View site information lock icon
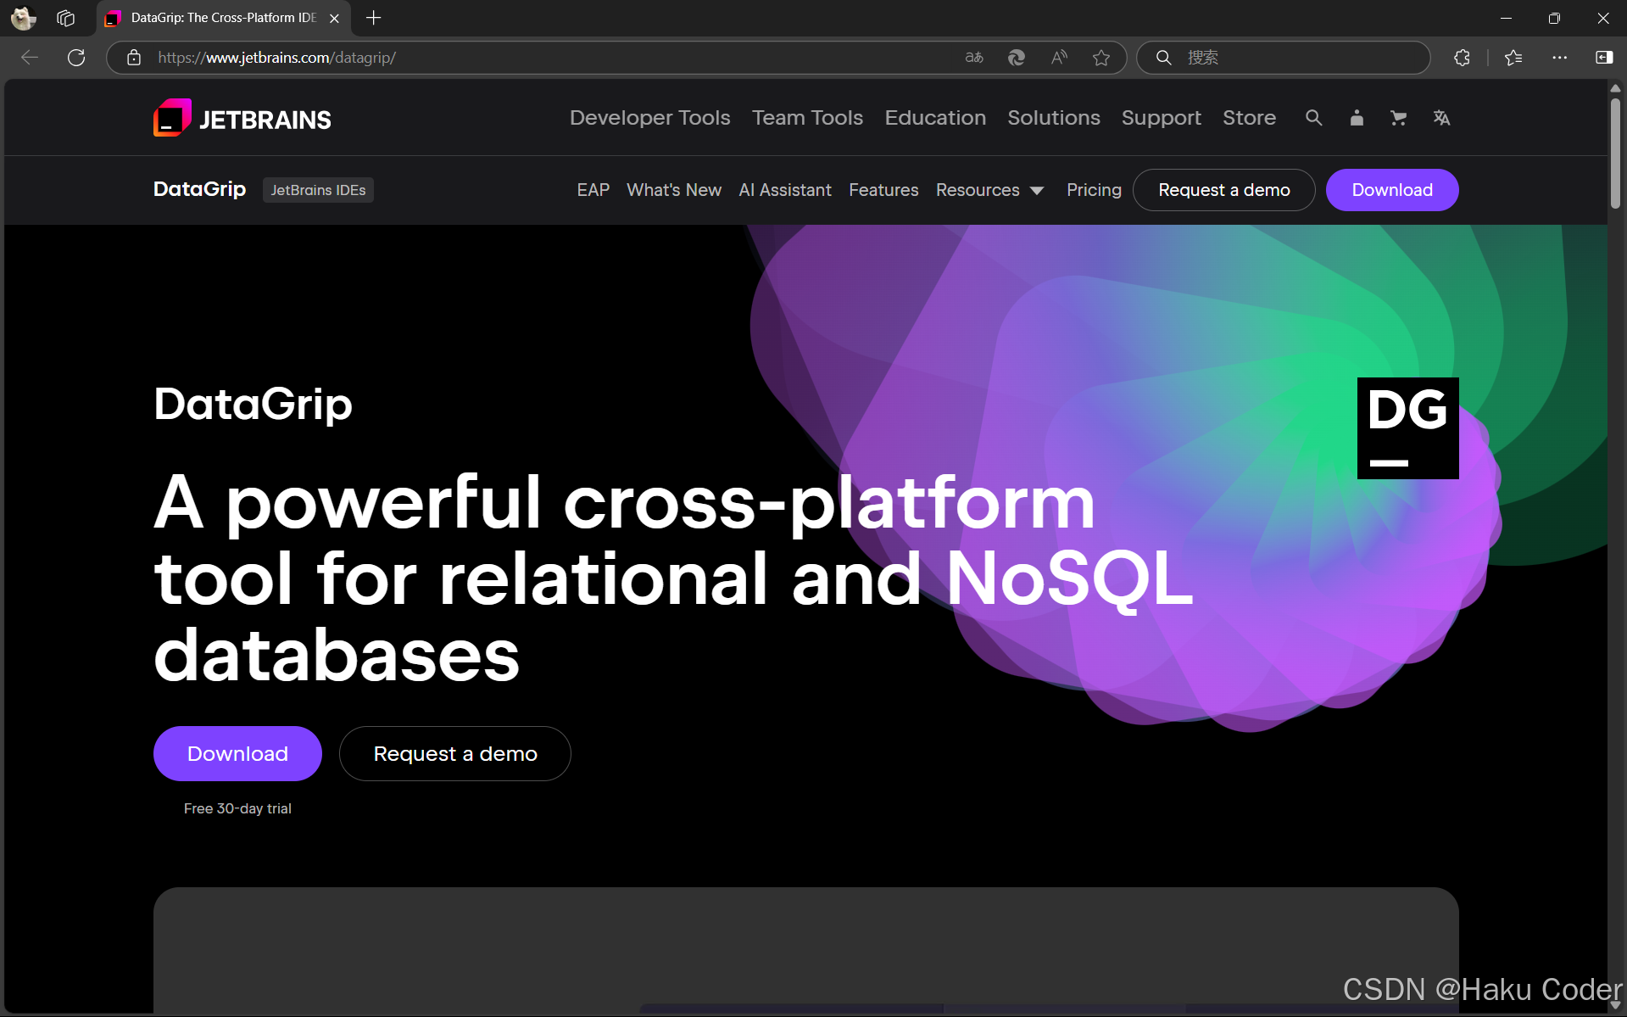The image size is (1627, 1017). 133,58
